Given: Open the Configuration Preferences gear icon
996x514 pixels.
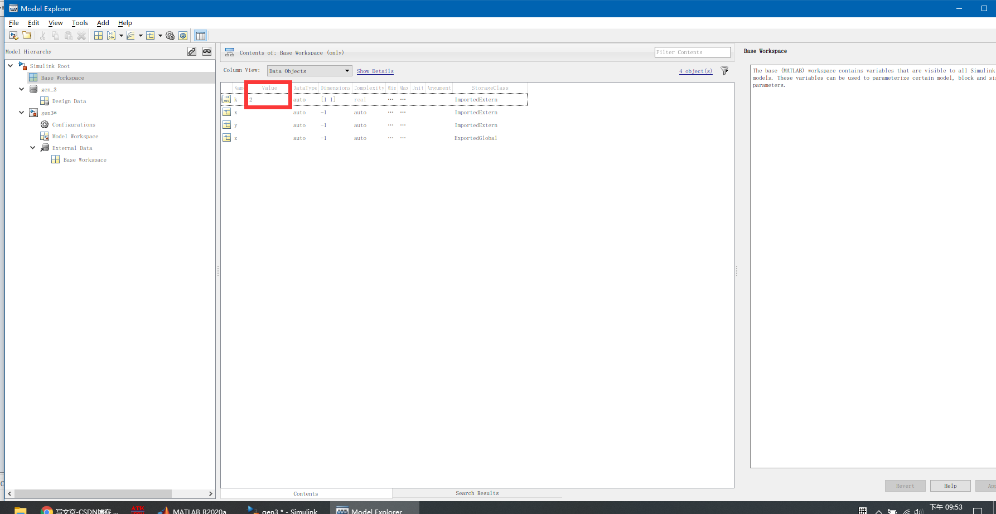Looking at the screenshot, I should tap(183, 35).
